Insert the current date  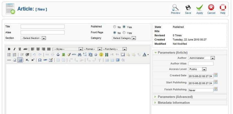tap(90, 55)
